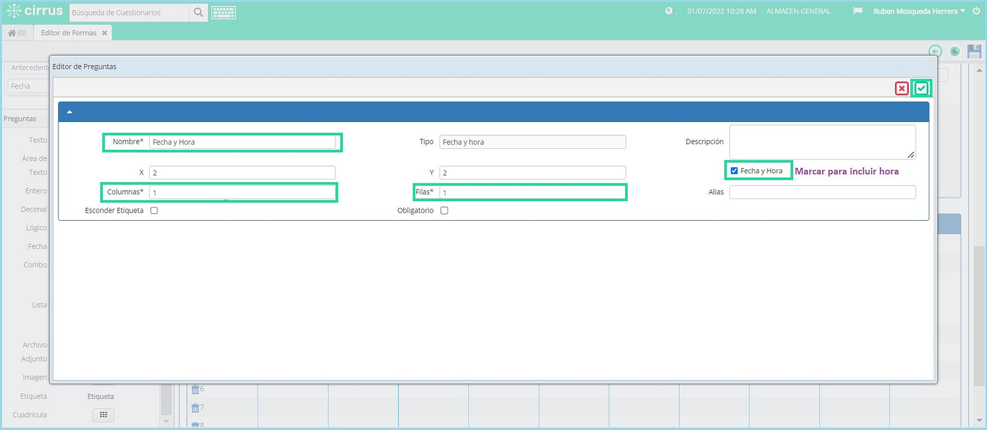
Task: Enable the Obligatorio checkbox
Action: (x=444, y=211)
